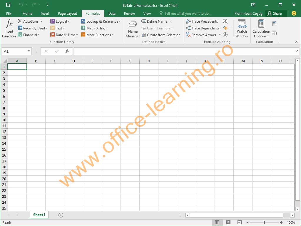Open Date & Time functions menu
Image resolution: width=301 pixels, height=226 pixels.
[64, 35]
